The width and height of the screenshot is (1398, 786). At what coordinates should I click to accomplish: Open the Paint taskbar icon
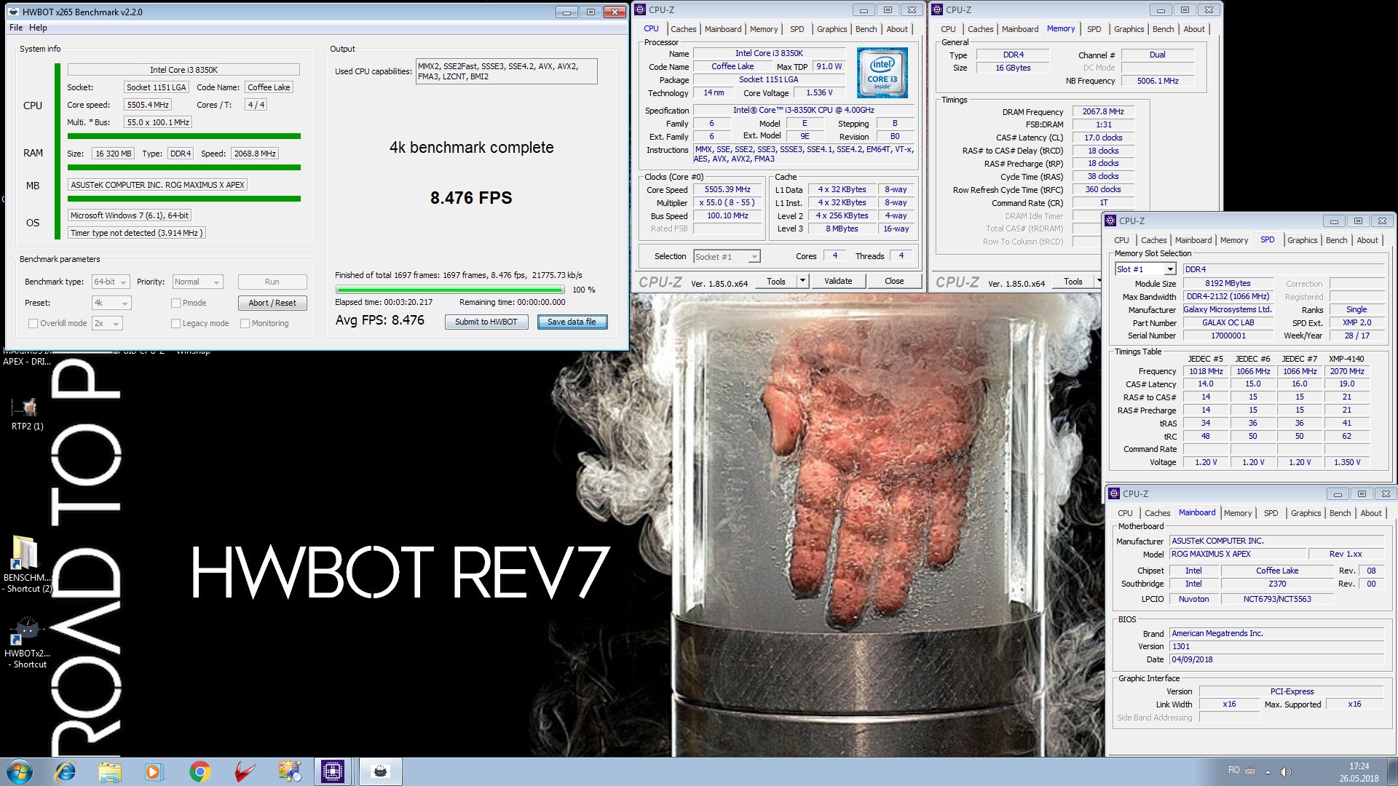coord(289,771)
